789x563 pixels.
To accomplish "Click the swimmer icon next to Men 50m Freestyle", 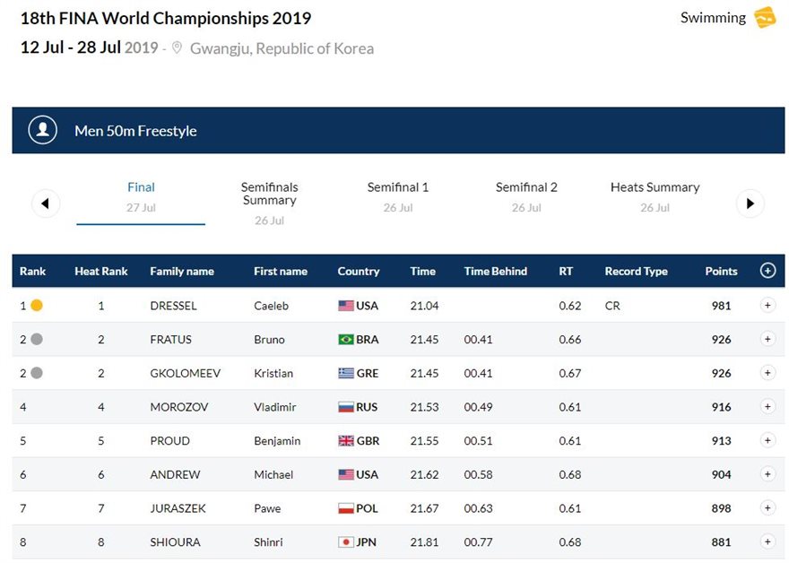I will (x=43, y=130).
